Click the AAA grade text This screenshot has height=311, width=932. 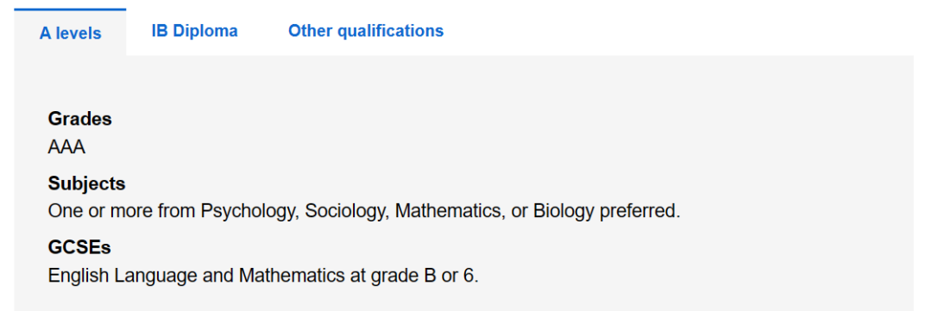[66, 146]
